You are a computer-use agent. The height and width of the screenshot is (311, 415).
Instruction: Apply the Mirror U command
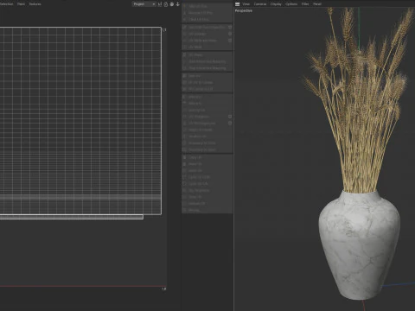207,97
